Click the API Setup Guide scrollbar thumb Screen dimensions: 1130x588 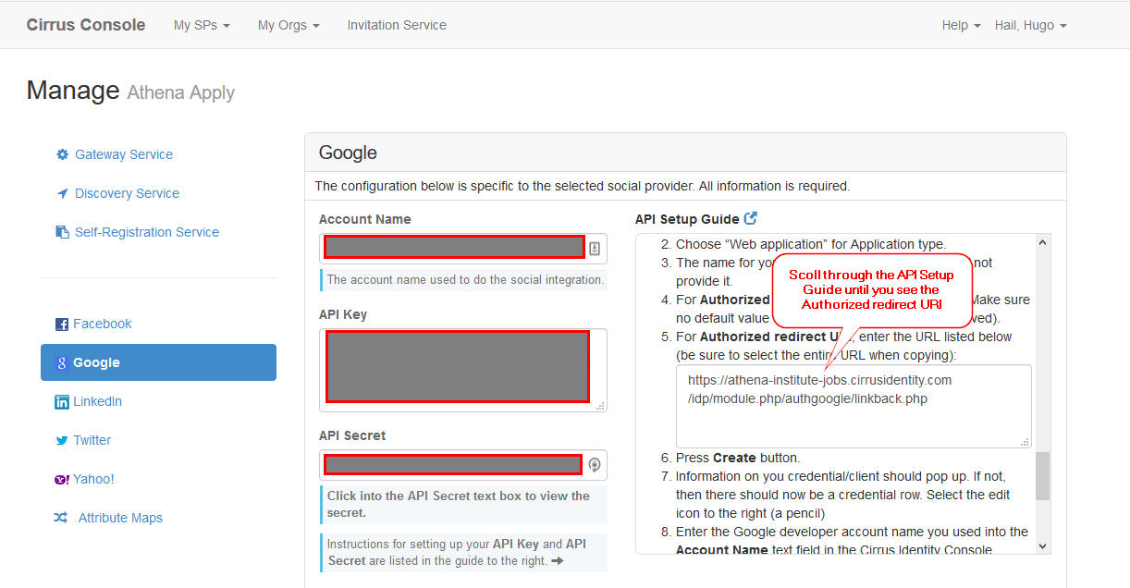pyautogui.click(x=1043, y=476)
